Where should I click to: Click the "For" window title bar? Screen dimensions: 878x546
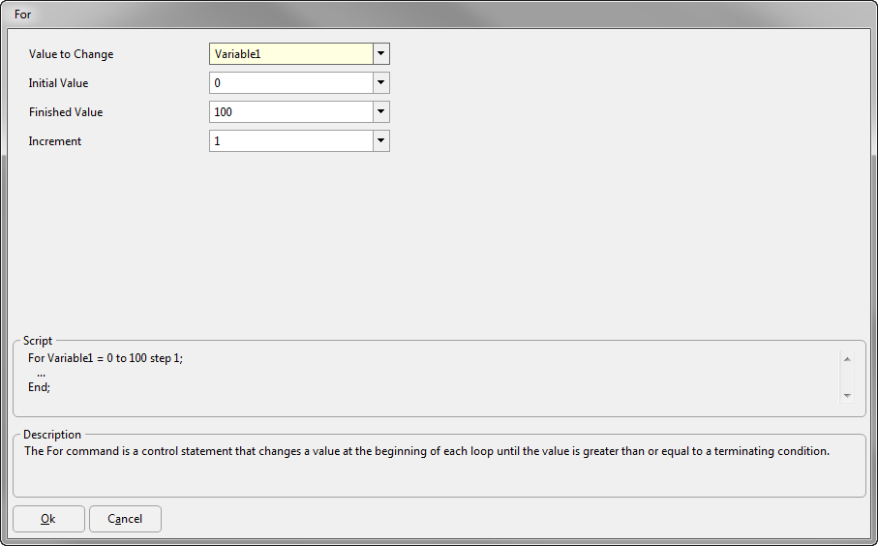[x=439, y=14]
